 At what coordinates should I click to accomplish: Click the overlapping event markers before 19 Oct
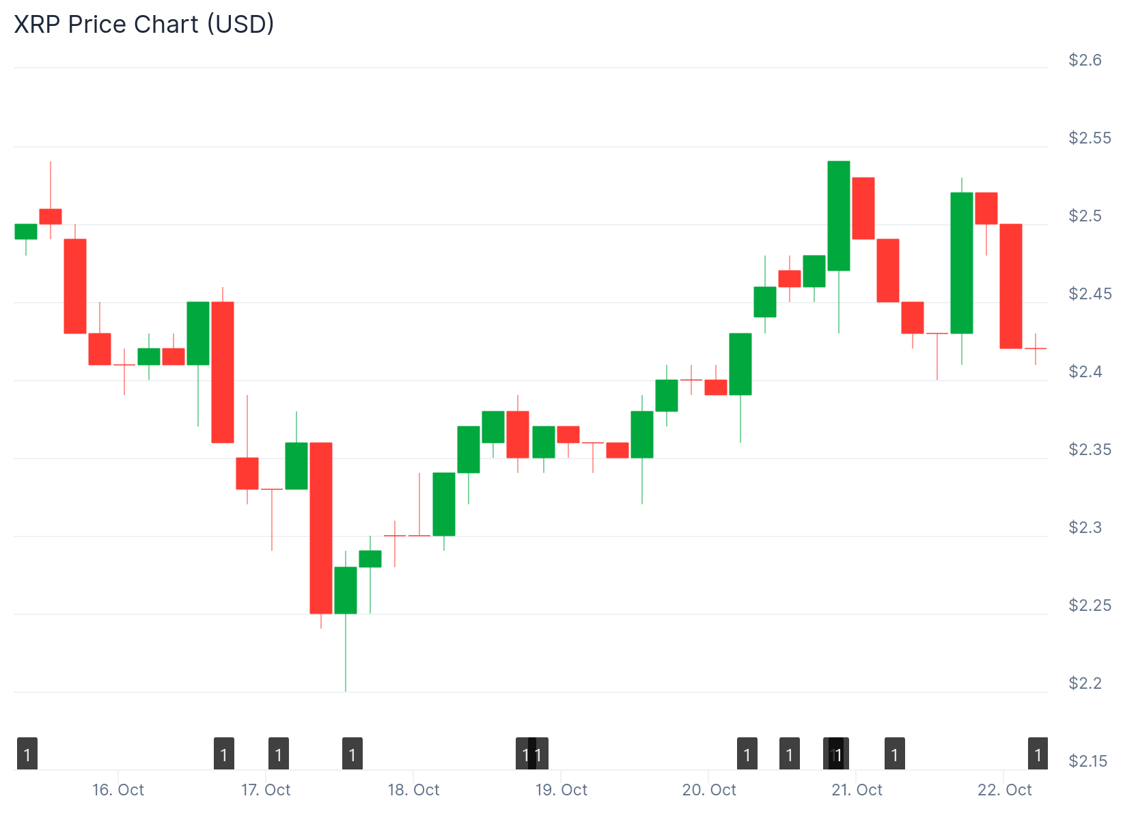click(x=532, y=754)
